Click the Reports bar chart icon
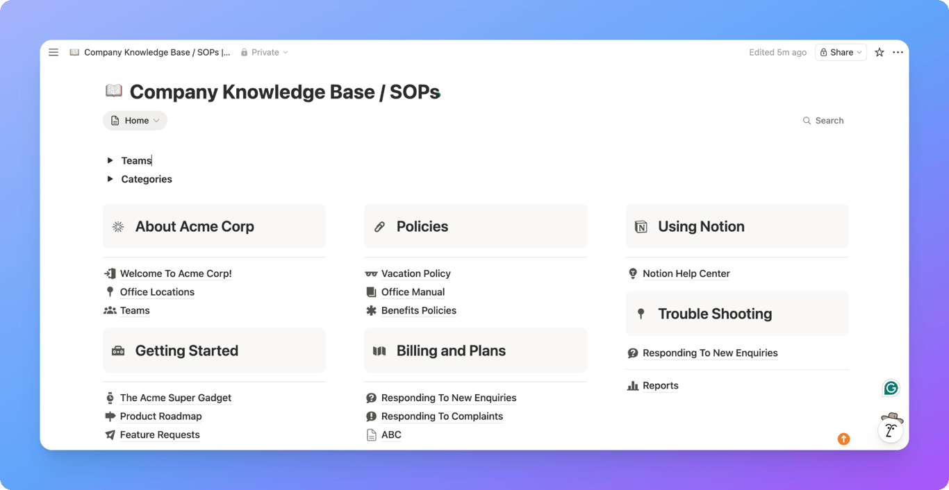Image resolution: width=949 pixels, height=490 pixels. [633, 386]
